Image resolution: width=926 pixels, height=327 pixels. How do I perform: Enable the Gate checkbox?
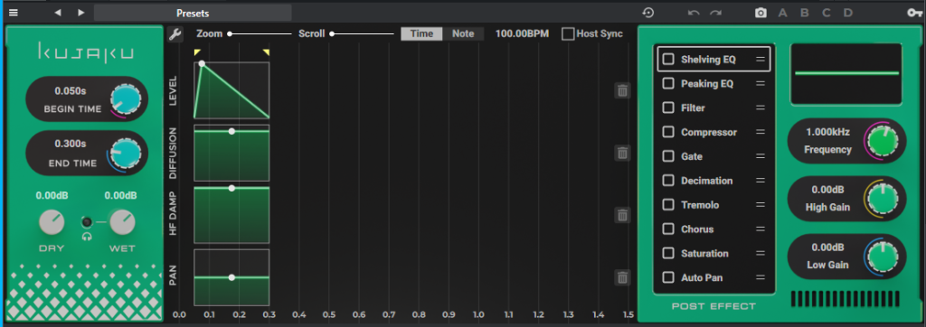[668, 156]
